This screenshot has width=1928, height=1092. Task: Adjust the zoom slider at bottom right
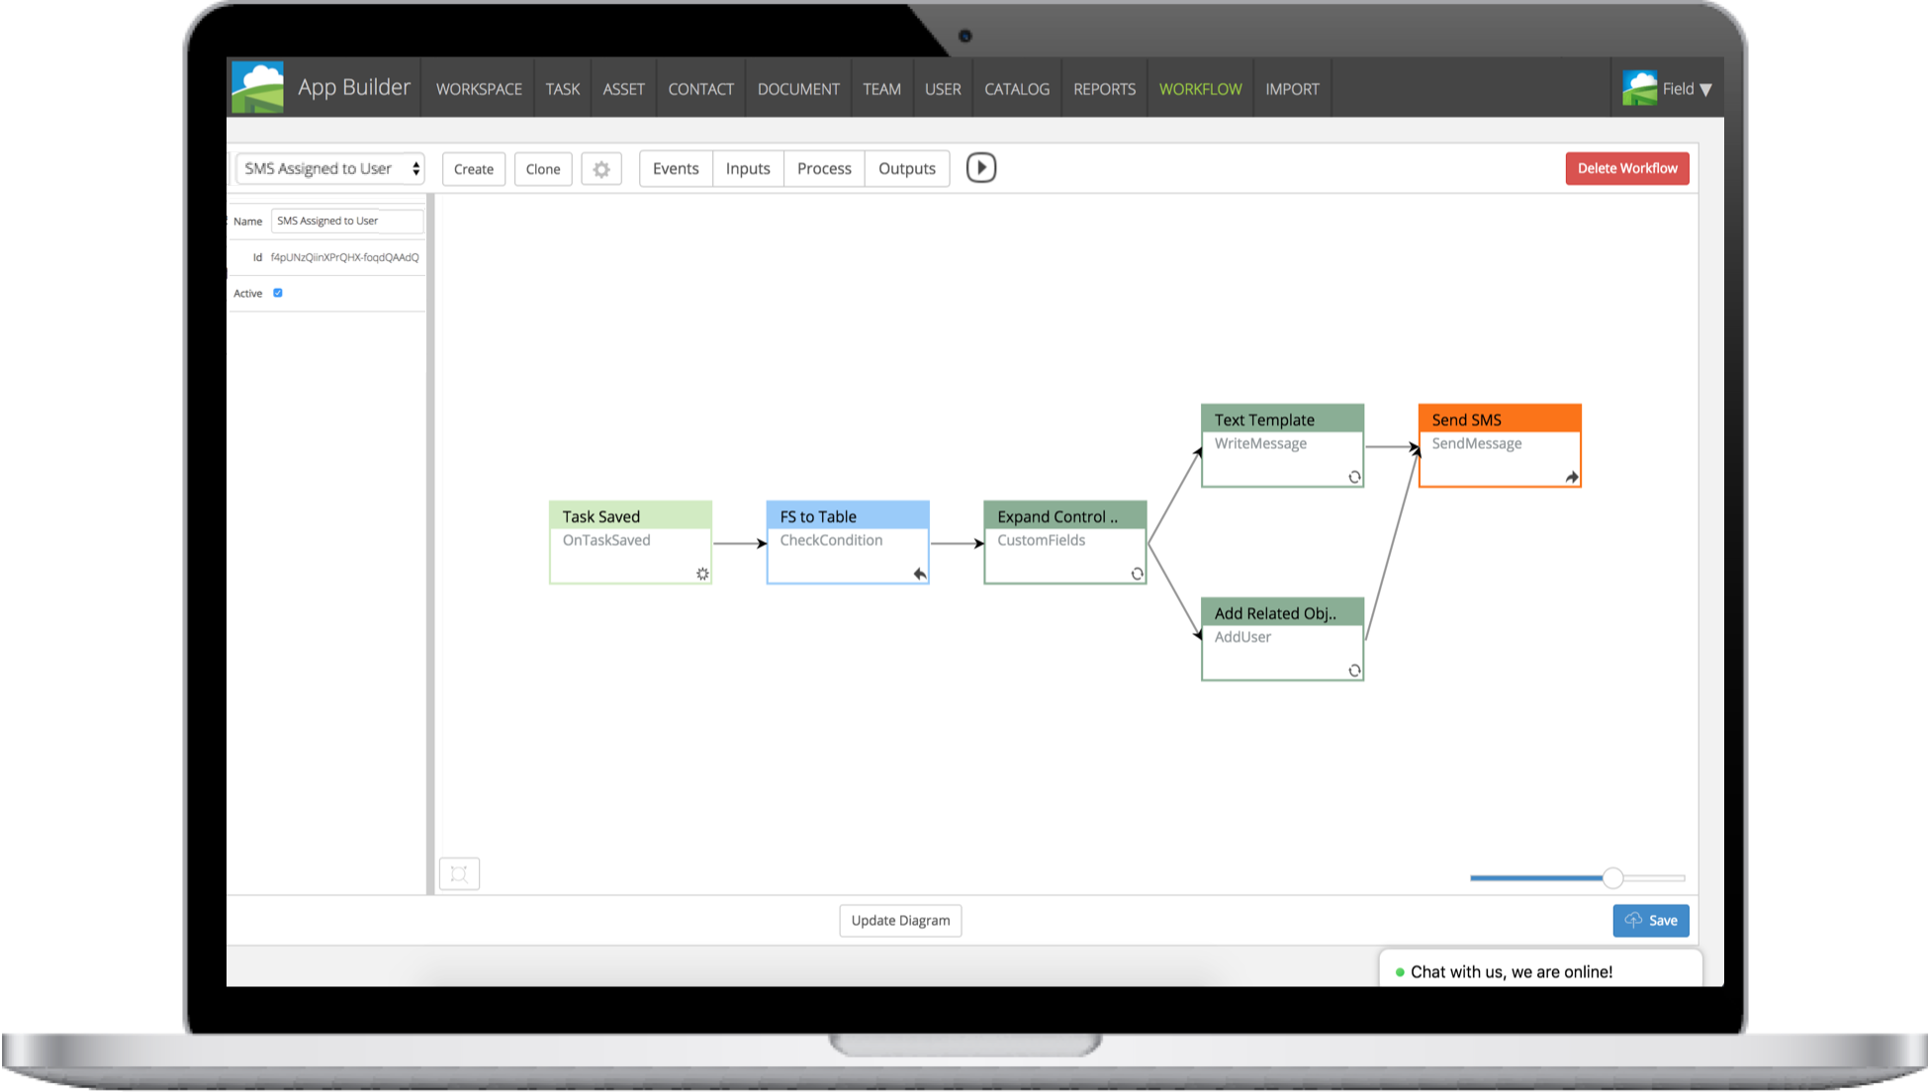point(1613,877)
